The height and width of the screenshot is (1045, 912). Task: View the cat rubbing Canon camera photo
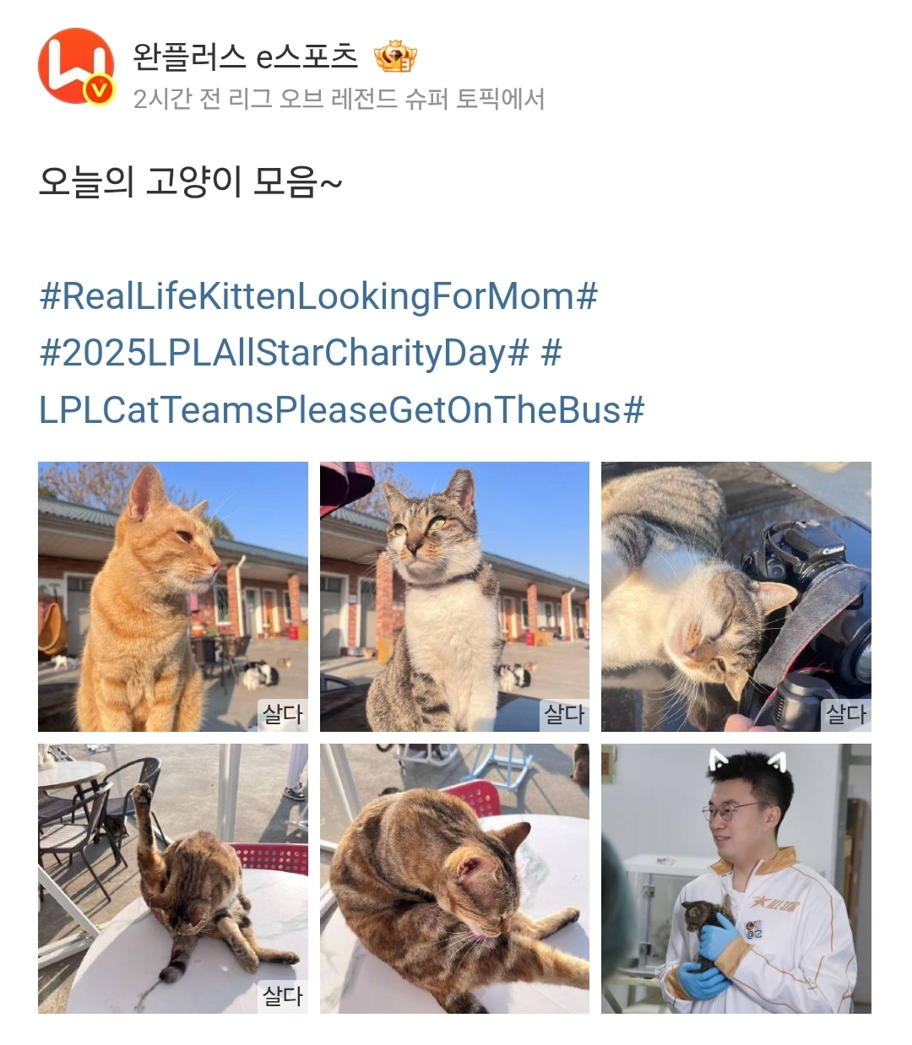coord(736,597)
